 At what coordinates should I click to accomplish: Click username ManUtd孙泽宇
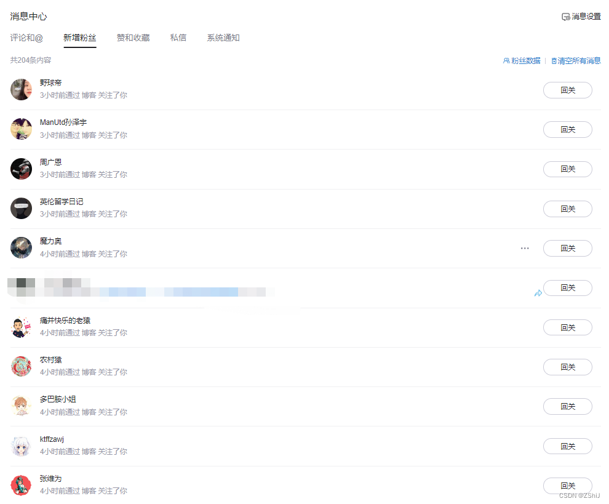63,122
